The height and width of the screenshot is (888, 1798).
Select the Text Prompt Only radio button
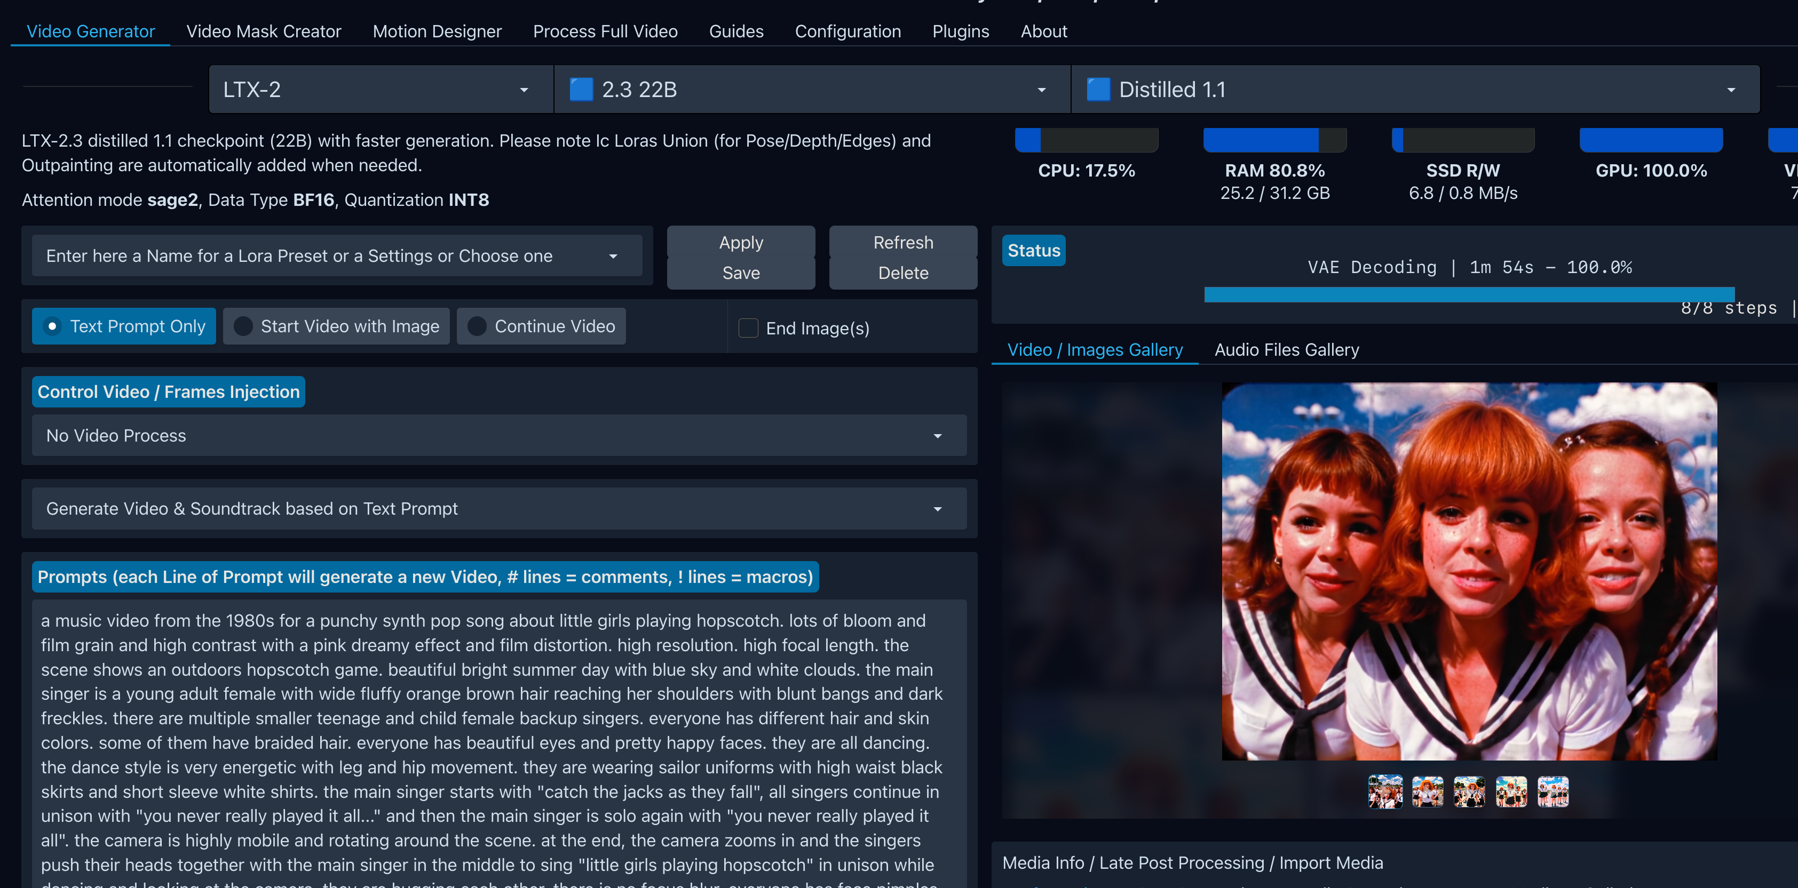pos(52,326)
